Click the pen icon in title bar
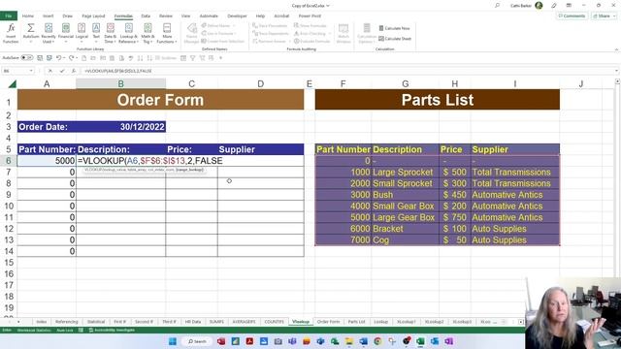 (x=554, y=5)
